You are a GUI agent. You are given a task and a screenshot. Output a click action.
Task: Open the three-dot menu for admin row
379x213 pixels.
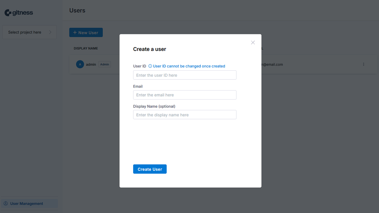click(x=364, y=64)
